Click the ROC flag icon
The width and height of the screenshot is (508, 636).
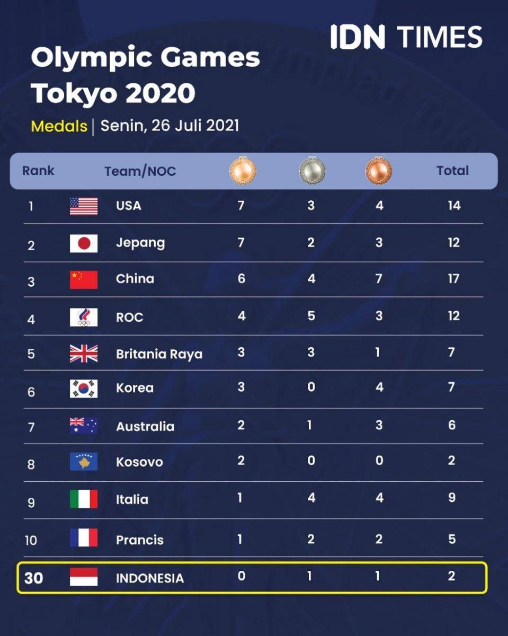click(x=84, y=317)
